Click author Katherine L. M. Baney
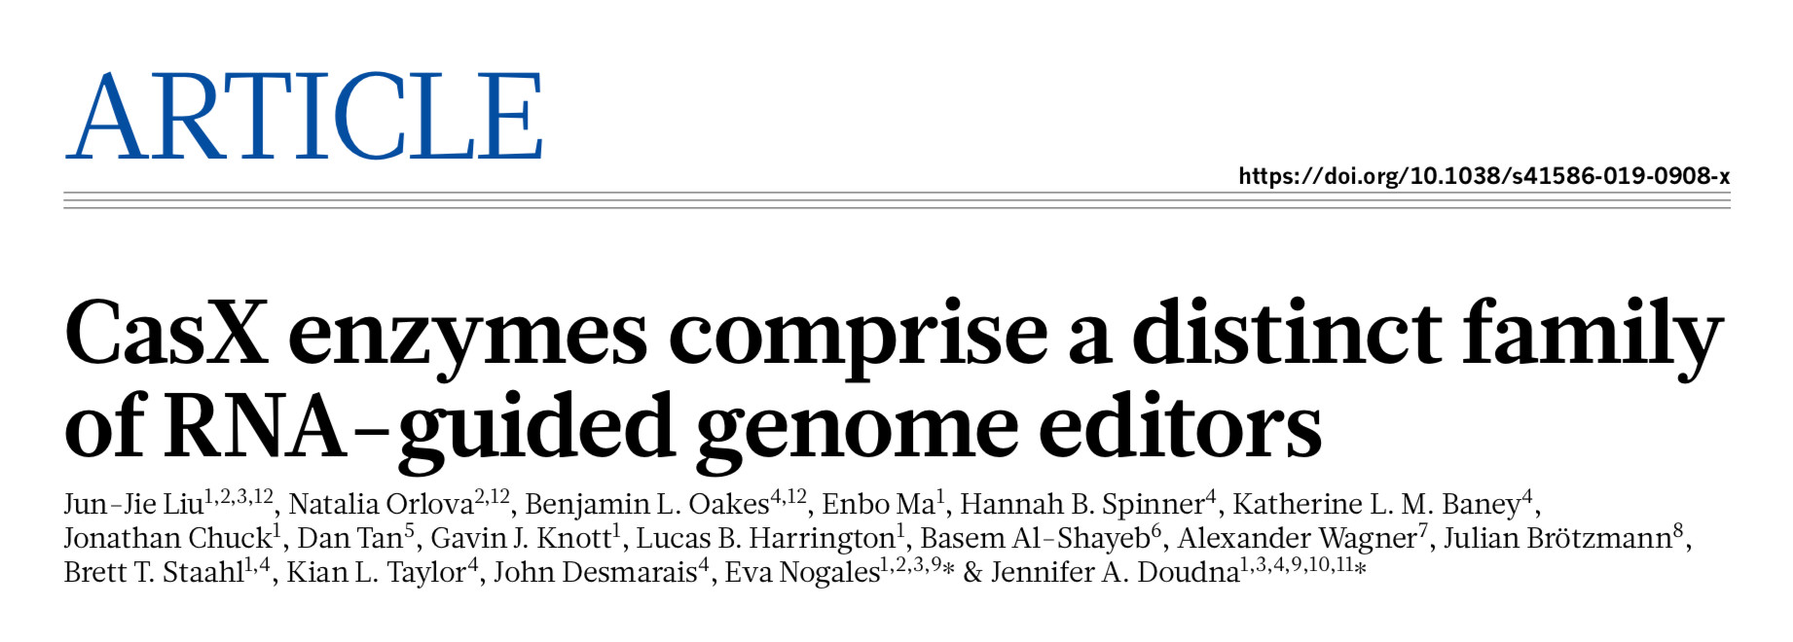Screen dimensions: 1793x642 (1376, 504)
